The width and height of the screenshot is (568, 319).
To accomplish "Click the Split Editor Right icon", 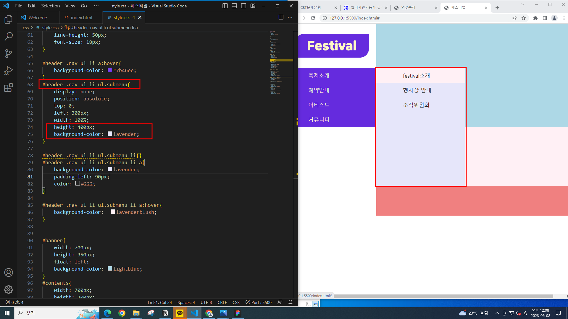I will (281, 17).
